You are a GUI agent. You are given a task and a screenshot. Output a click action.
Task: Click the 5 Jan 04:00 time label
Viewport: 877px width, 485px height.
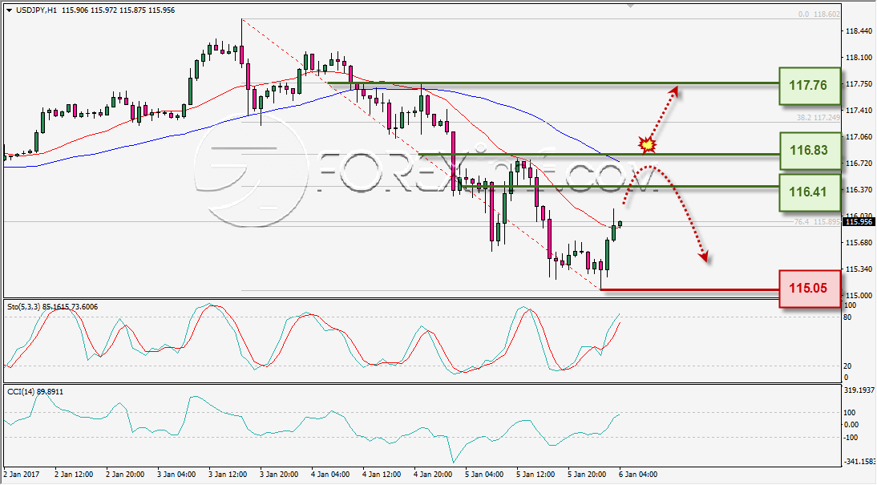(485, 475)
